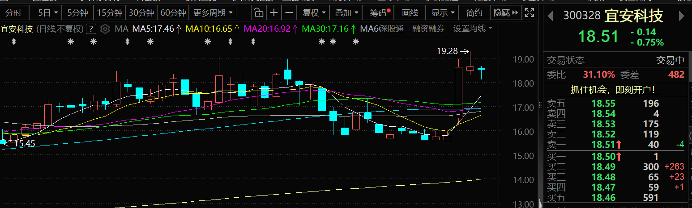Click the lock icon in the chart toolbar
This screenshot has height=208, width=692.
click(x=259, y=12)
